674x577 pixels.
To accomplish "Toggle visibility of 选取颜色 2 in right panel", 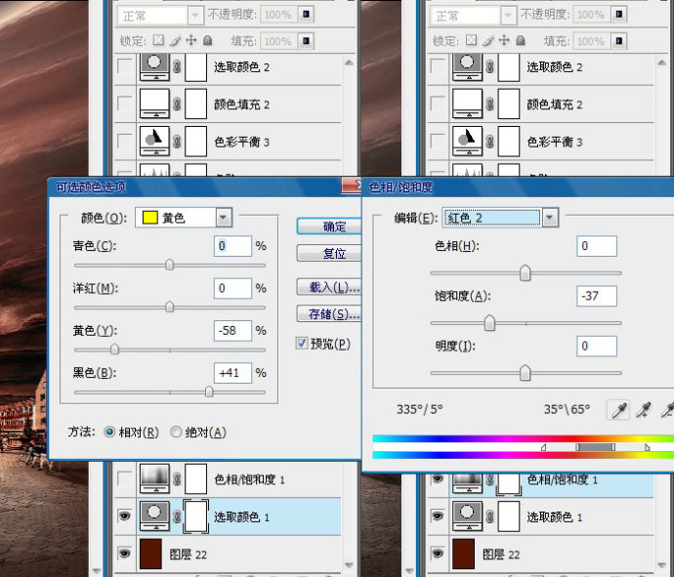I will click(x=438, y=66).
